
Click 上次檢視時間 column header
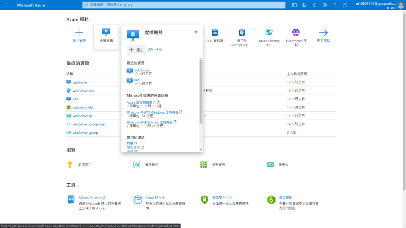point(297,74)
